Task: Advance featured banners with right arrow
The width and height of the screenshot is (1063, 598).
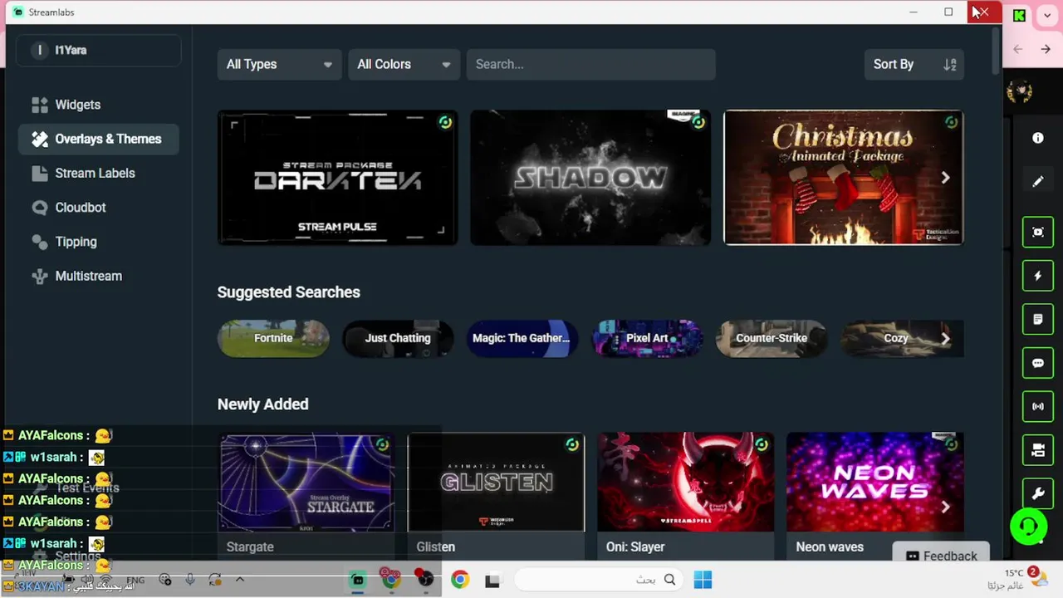Action: [945, 178]
